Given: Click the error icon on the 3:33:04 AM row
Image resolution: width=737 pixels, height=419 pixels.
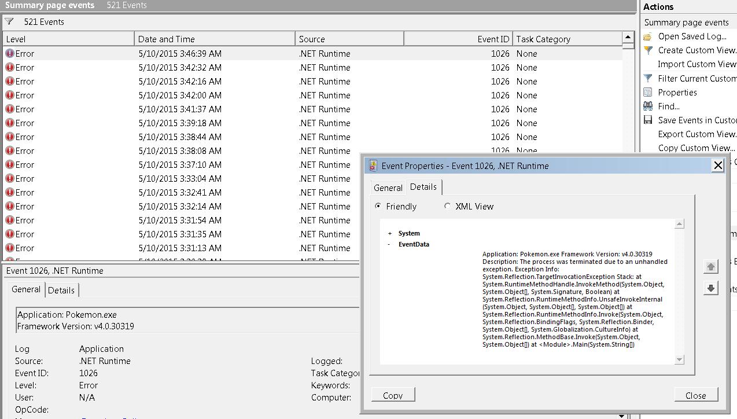Looking at the screenshot, I should (x=10, y=178).
